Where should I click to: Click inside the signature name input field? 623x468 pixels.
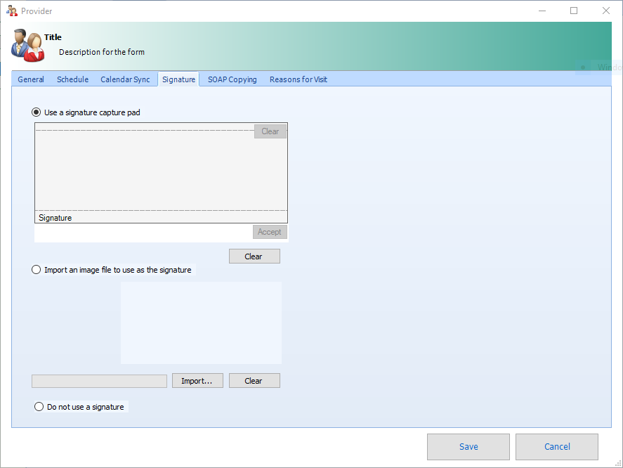pyautogui.click(x=140, y=232)
